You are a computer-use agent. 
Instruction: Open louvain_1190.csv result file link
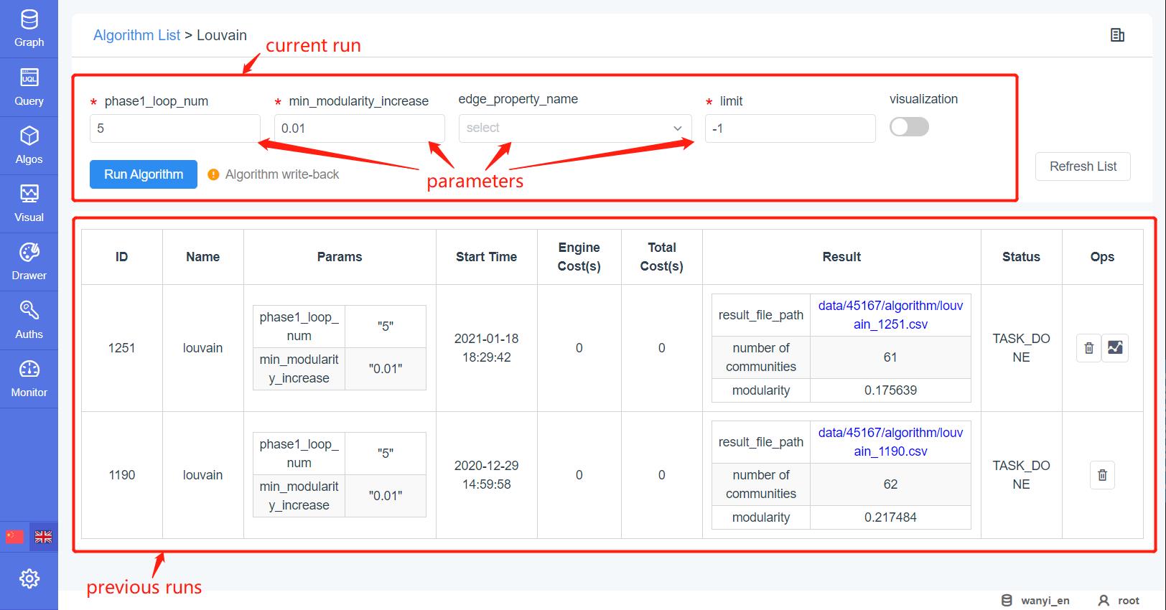coord(890,442)
